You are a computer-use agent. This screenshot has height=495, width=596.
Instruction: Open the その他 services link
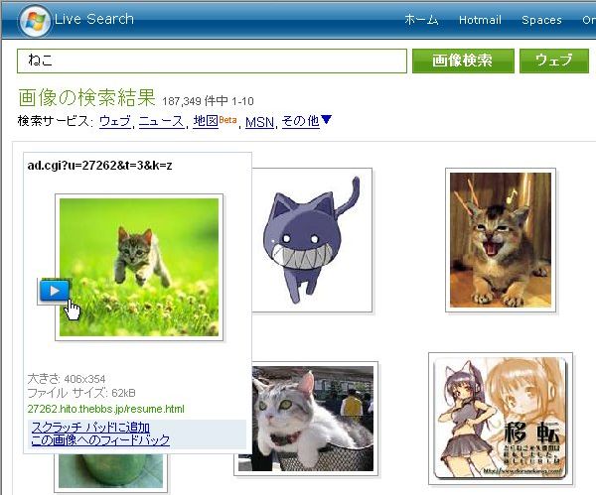coord(300,121)
